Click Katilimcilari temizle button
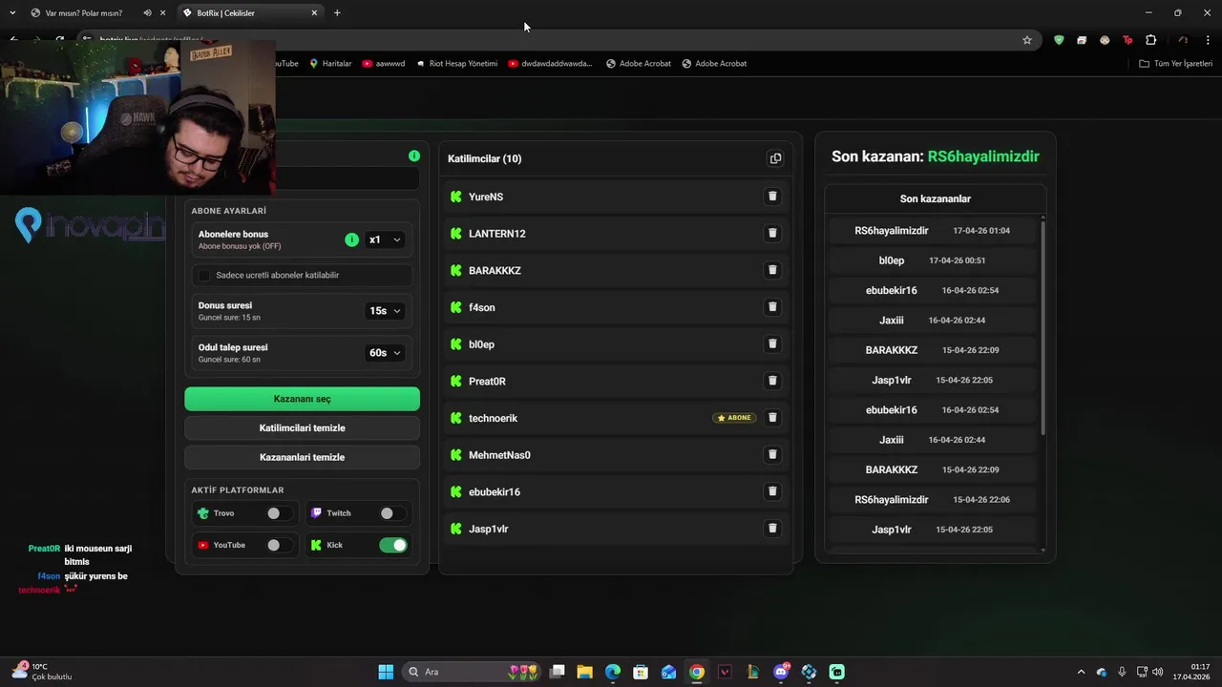This screenshot has width=1222, height=687. [302, 427]
